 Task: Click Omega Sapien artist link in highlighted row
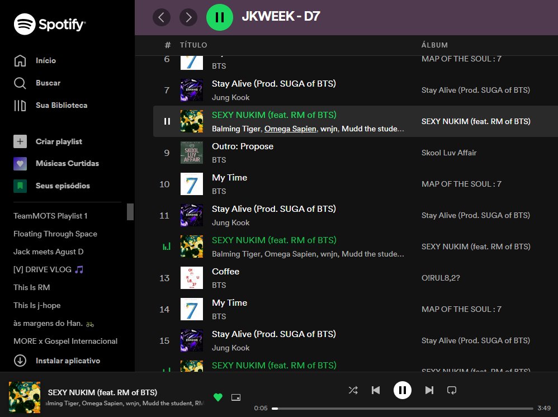(290, 129)
